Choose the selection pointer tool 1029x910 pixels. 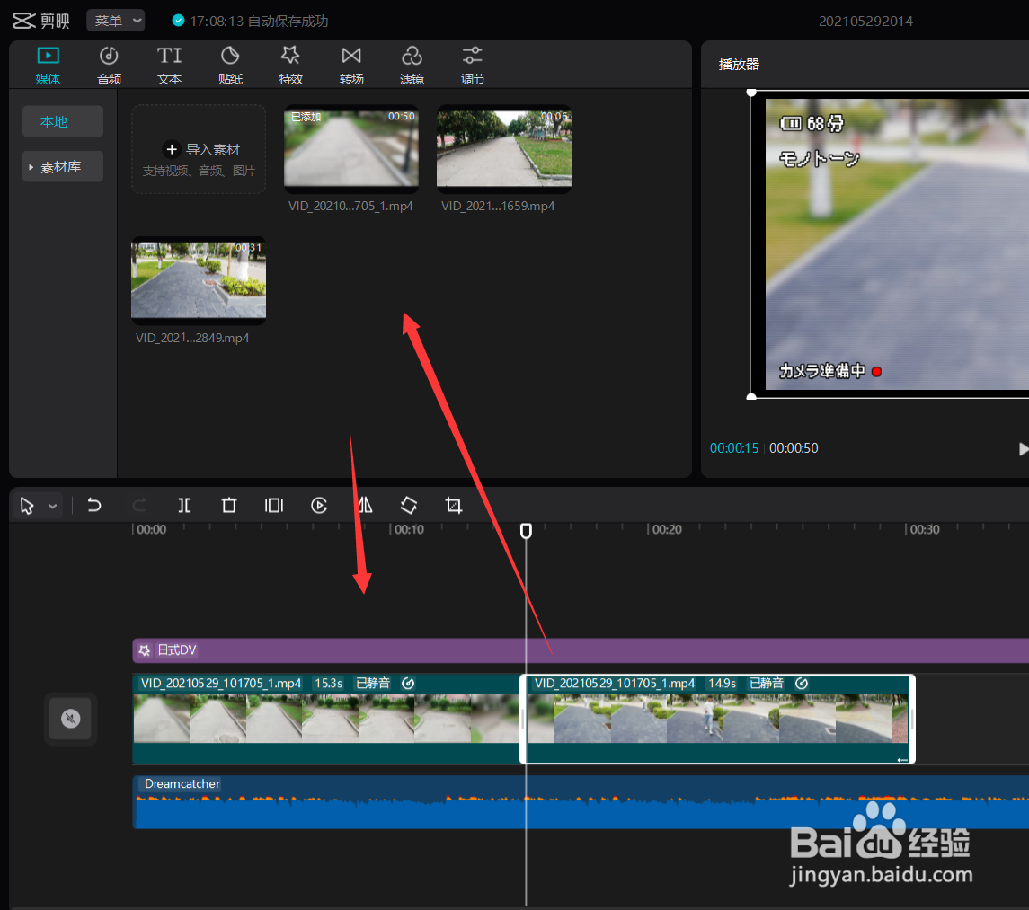27,506
